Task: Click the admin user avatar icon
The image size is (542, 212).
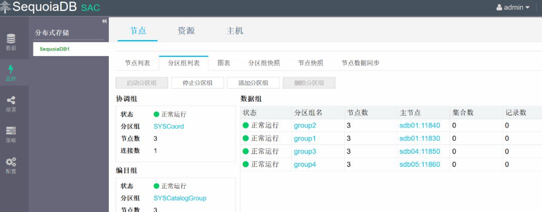Action: (x=499, y=7)
